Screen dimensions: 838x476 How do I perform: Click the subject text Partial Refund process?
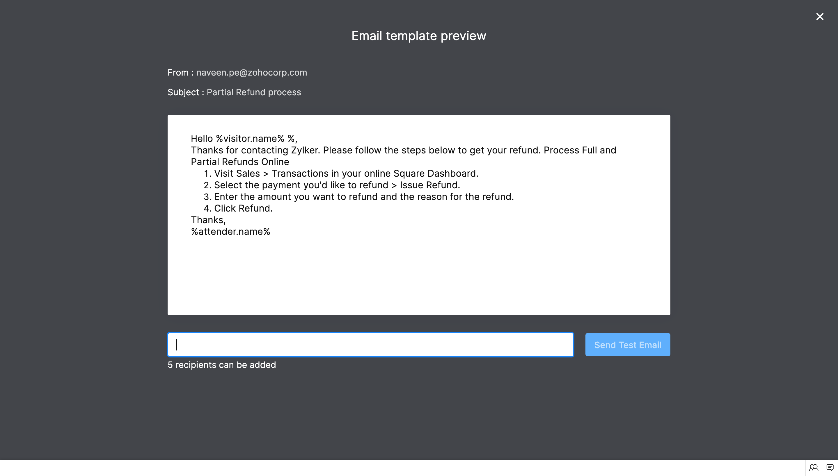(x=254, y=92)
